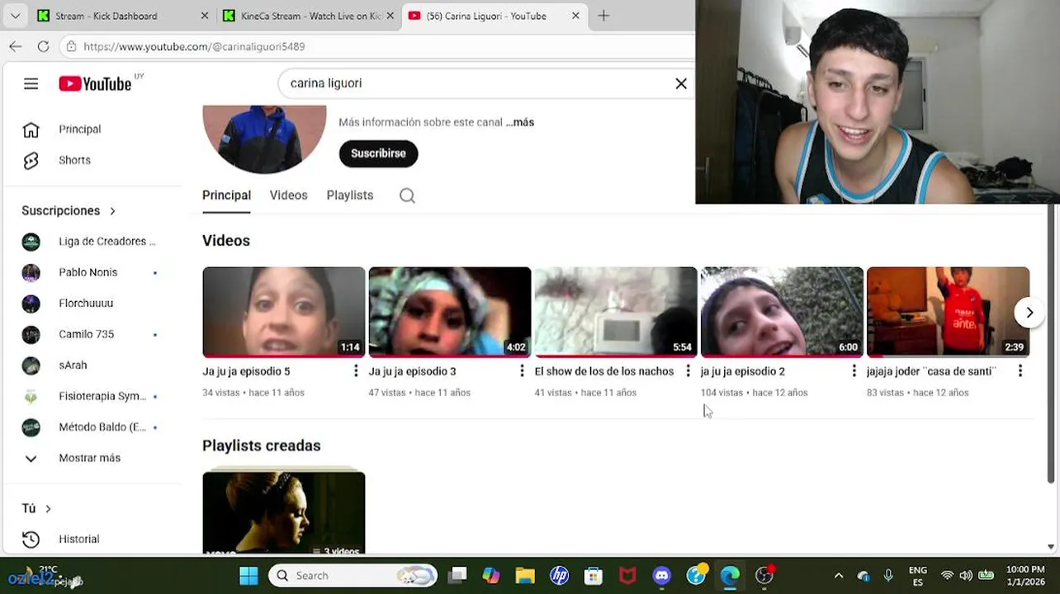Image resolution: width=1060 pixels, height=594 pixels.
Task: Clear the search box with the X
Action: point(681,83)
